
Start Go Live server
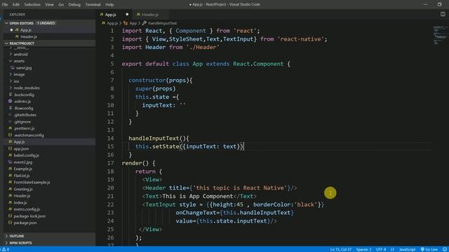click(x=429, y=249)
